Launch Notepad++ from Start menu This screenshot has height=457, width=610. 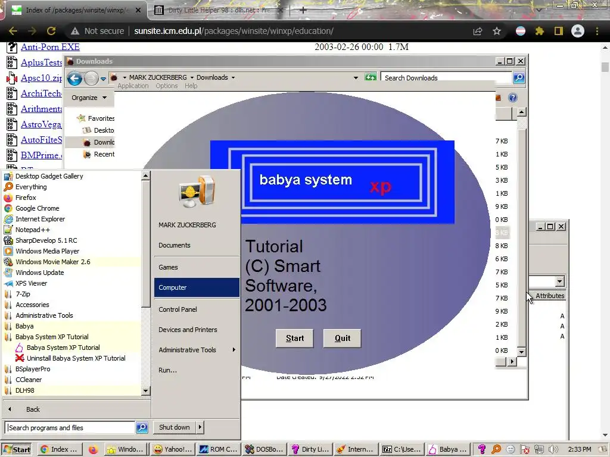(33, 230)
